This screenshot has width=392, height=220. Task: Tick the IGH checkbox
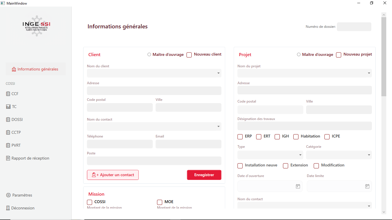(x=277, y=137)
